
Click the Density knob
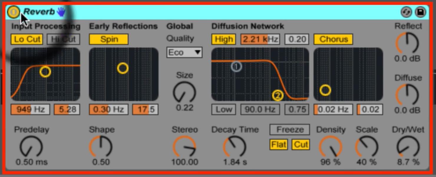tap(331, 146)
